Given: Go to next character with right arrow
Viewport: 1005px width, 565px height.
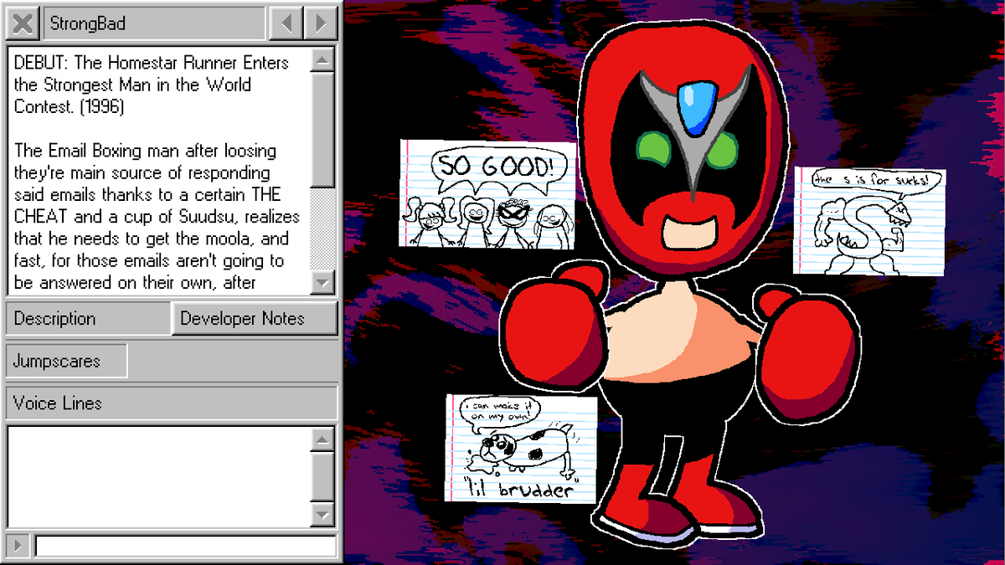Looking at the screenshot, I should pyautogui.click(x=320, y=23).
